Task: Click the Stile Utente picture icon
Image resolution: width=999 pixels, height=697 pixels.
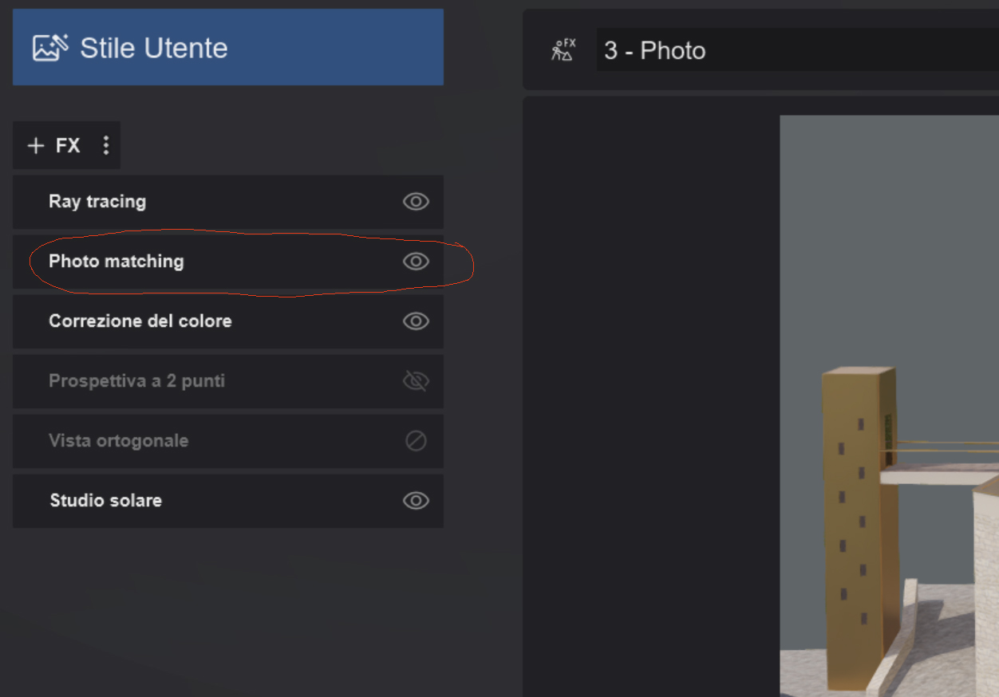Action: click(50, 48)
